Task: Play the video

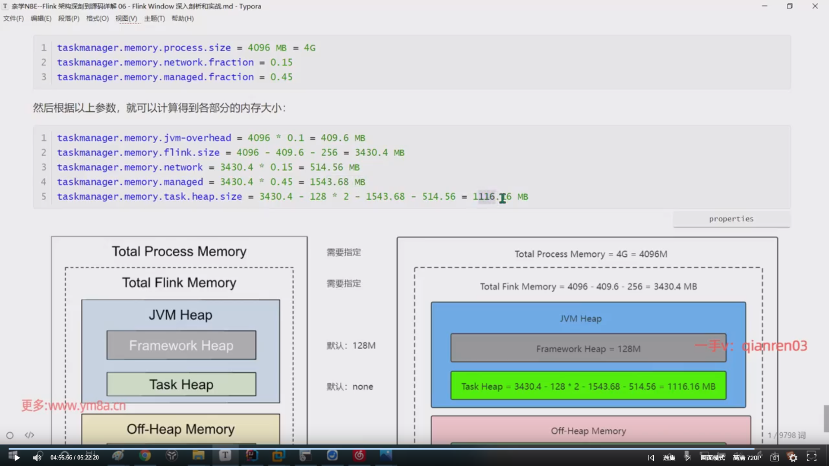Action: tap(17, 458)
